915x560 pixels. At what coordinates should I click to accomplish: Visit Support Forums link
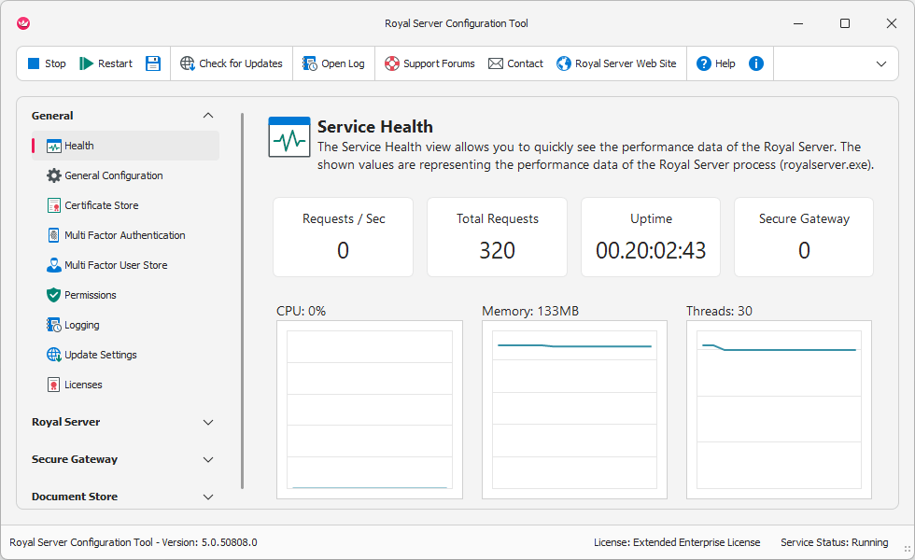pos(429,63)
